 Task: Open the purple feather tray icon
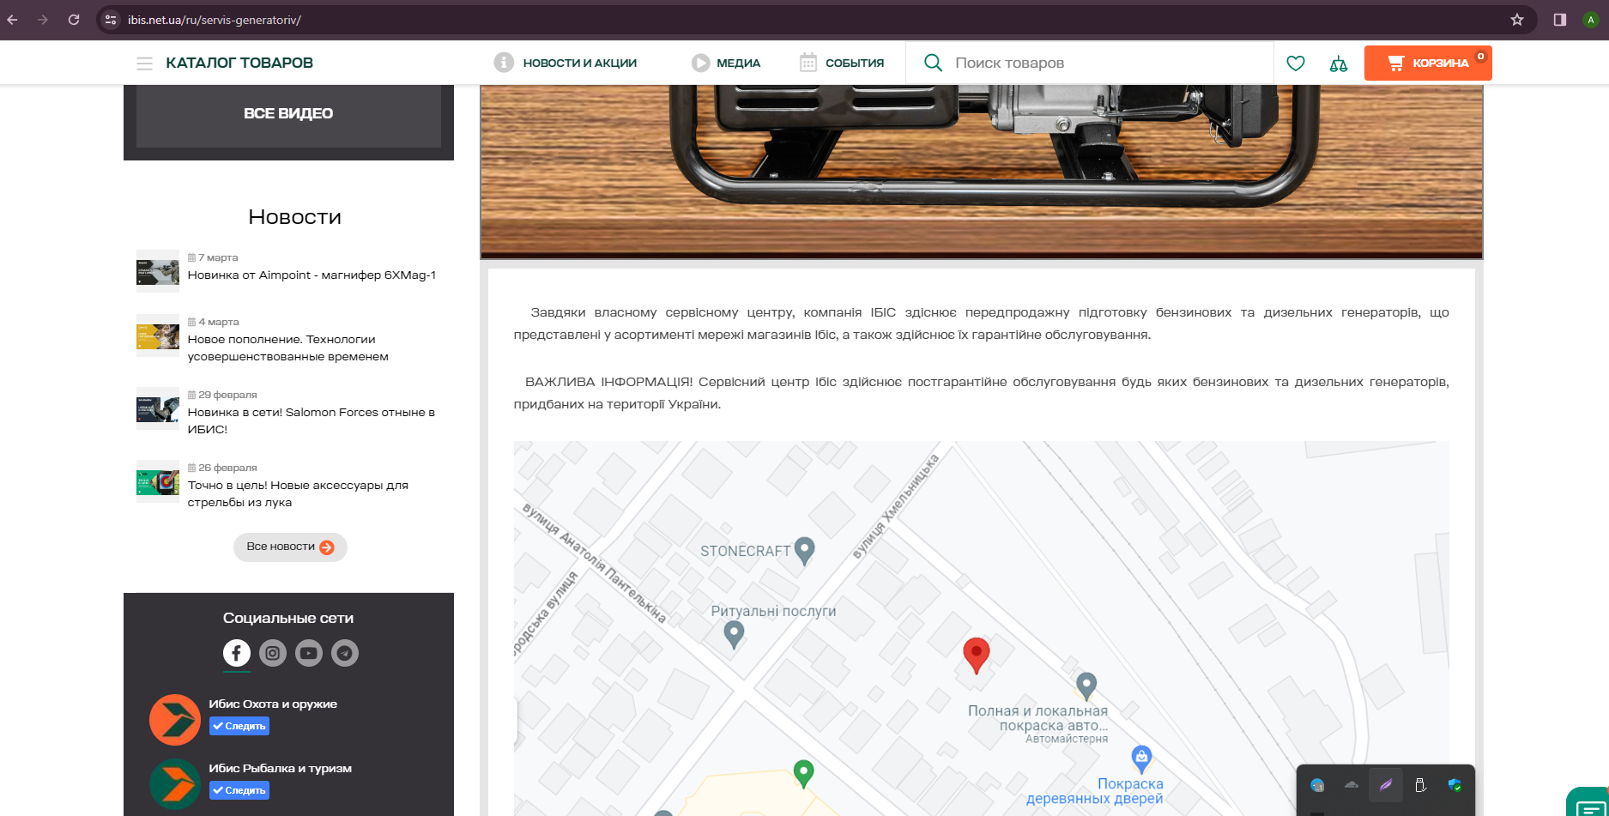tap(1386, 784)
